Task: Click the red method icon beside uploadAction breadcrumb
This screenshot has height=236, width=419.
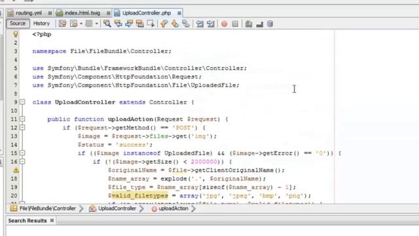Action: (155, 208)
